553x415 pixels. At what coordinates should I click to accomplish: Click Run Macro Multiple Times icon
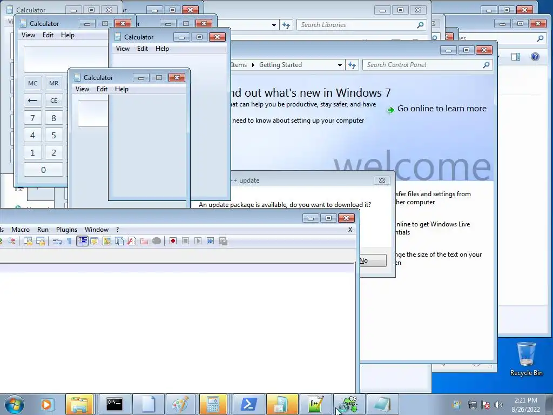pos(210,241)
